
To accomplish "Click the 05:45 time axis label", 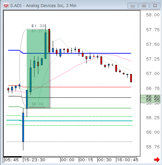I will point(12,160).
